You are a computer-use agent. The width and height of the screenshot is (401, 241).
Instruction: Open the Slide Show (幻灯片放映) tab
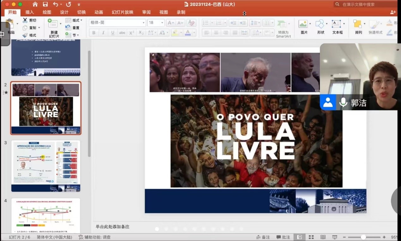[122, 12]
